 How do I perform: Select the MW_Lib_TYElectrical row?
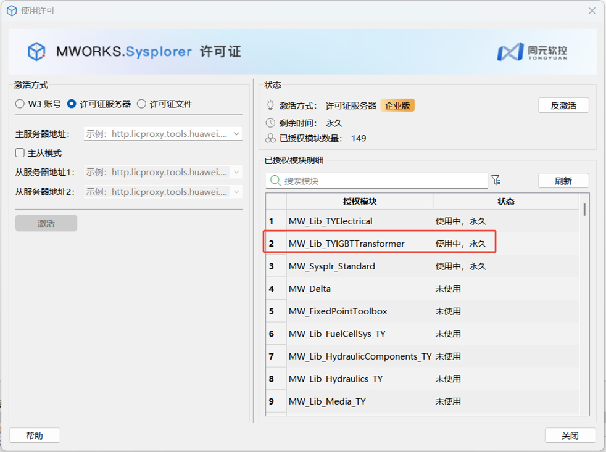tap(423, 221)
